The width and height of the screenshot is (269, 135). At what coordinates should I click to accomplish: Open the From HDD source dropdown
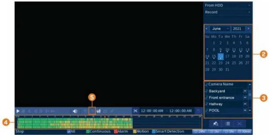[228, 5]
